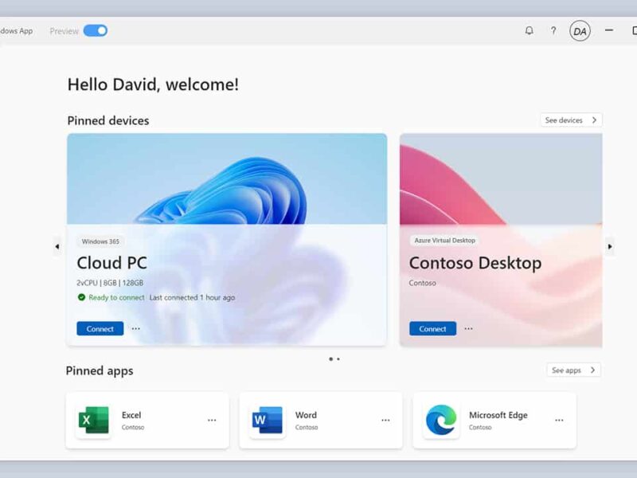637x478 pixels.
Task: Open more options for the Excel app
Action: pyautogui.click(x=213, y=420)
